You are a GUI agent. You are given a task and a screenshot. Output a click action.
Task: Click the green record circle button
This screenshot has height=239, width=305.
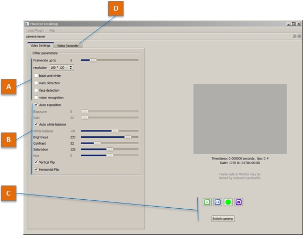(228, 202)
